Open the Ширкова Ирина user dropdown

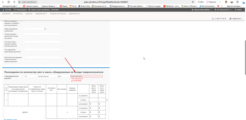click(x=201, y=10)
